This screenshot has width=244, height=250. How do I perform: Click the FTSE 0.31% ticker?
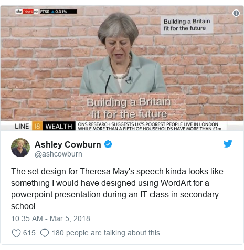[58, 12]
